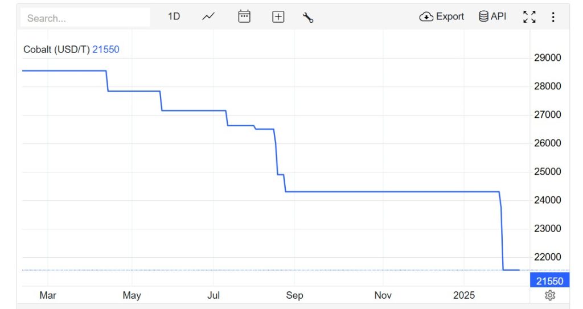The width and height of the screenshot is (583, 309).
Task: Click the Export cloud download icon
Action: (426, 17)
